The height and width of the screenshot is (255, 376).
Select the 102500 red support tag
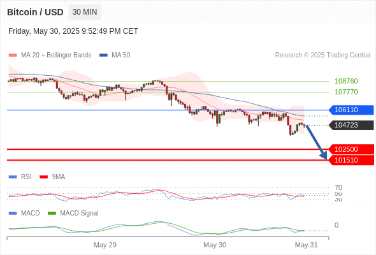[x=351, y=149]
